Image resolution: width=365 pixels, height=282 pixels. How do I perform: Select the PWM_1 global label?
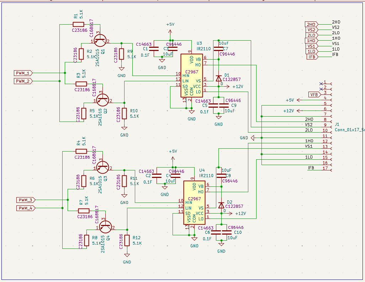coord(23,73)
